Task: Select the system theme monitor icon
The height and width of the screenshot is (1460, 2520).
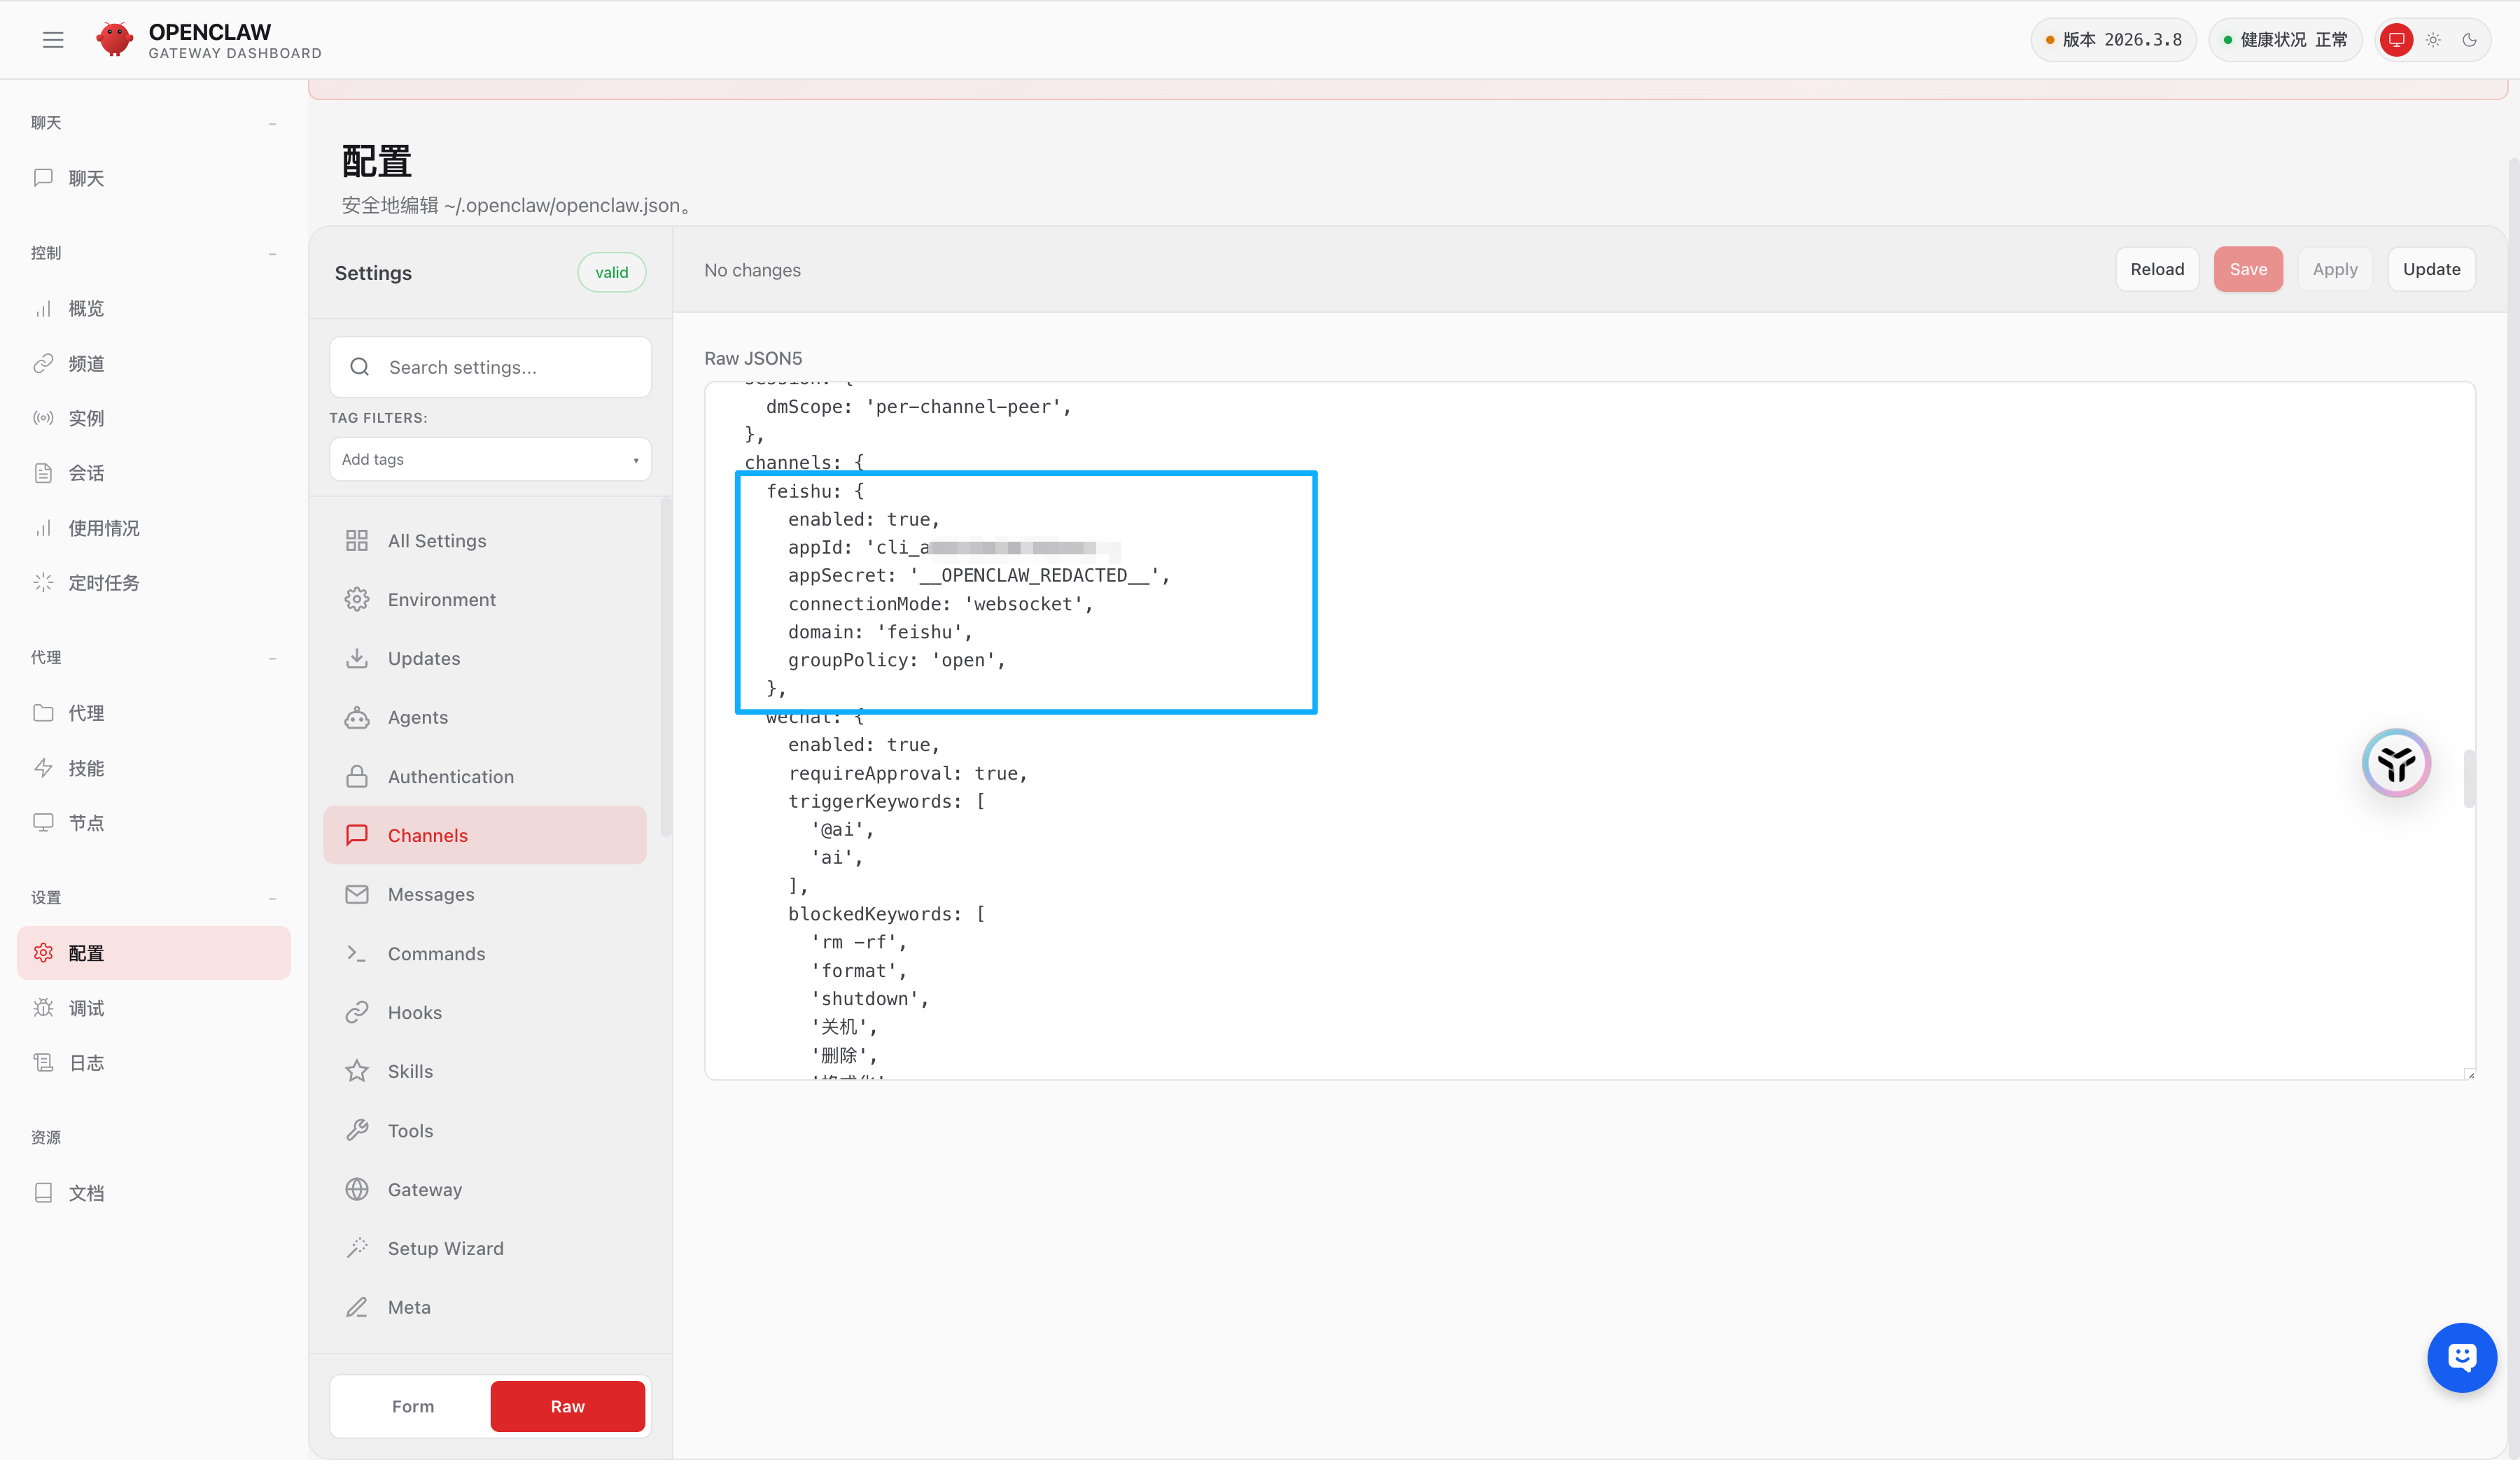Action: point(2397,40)
